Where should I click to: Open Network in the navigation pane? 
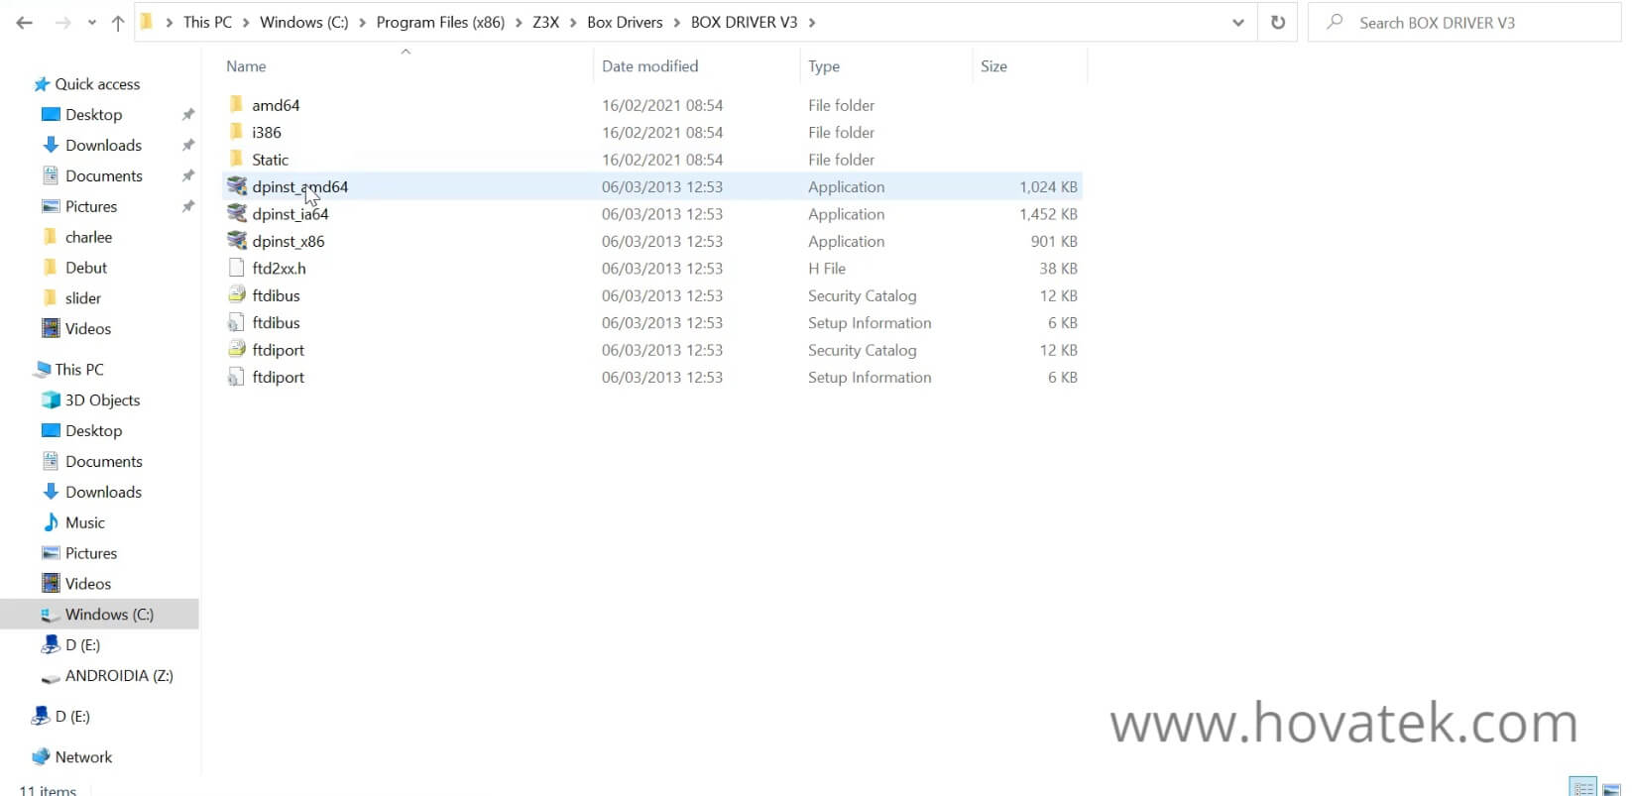[x=83, y=756]
